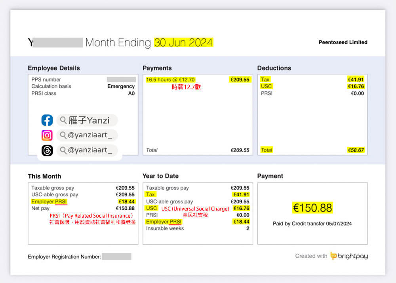Click the Deductions section heading
This screenshot has height=283, width=396.
coord(274,68)
